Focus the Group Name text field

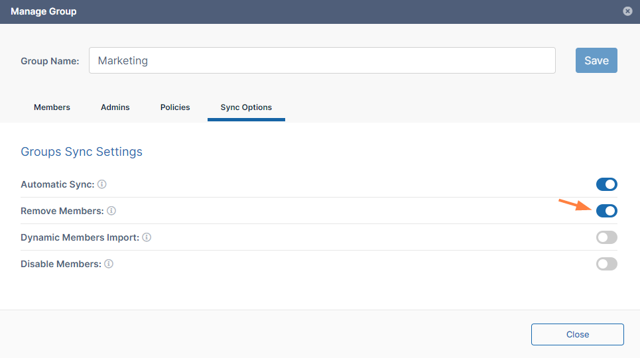tap(322, 60)
